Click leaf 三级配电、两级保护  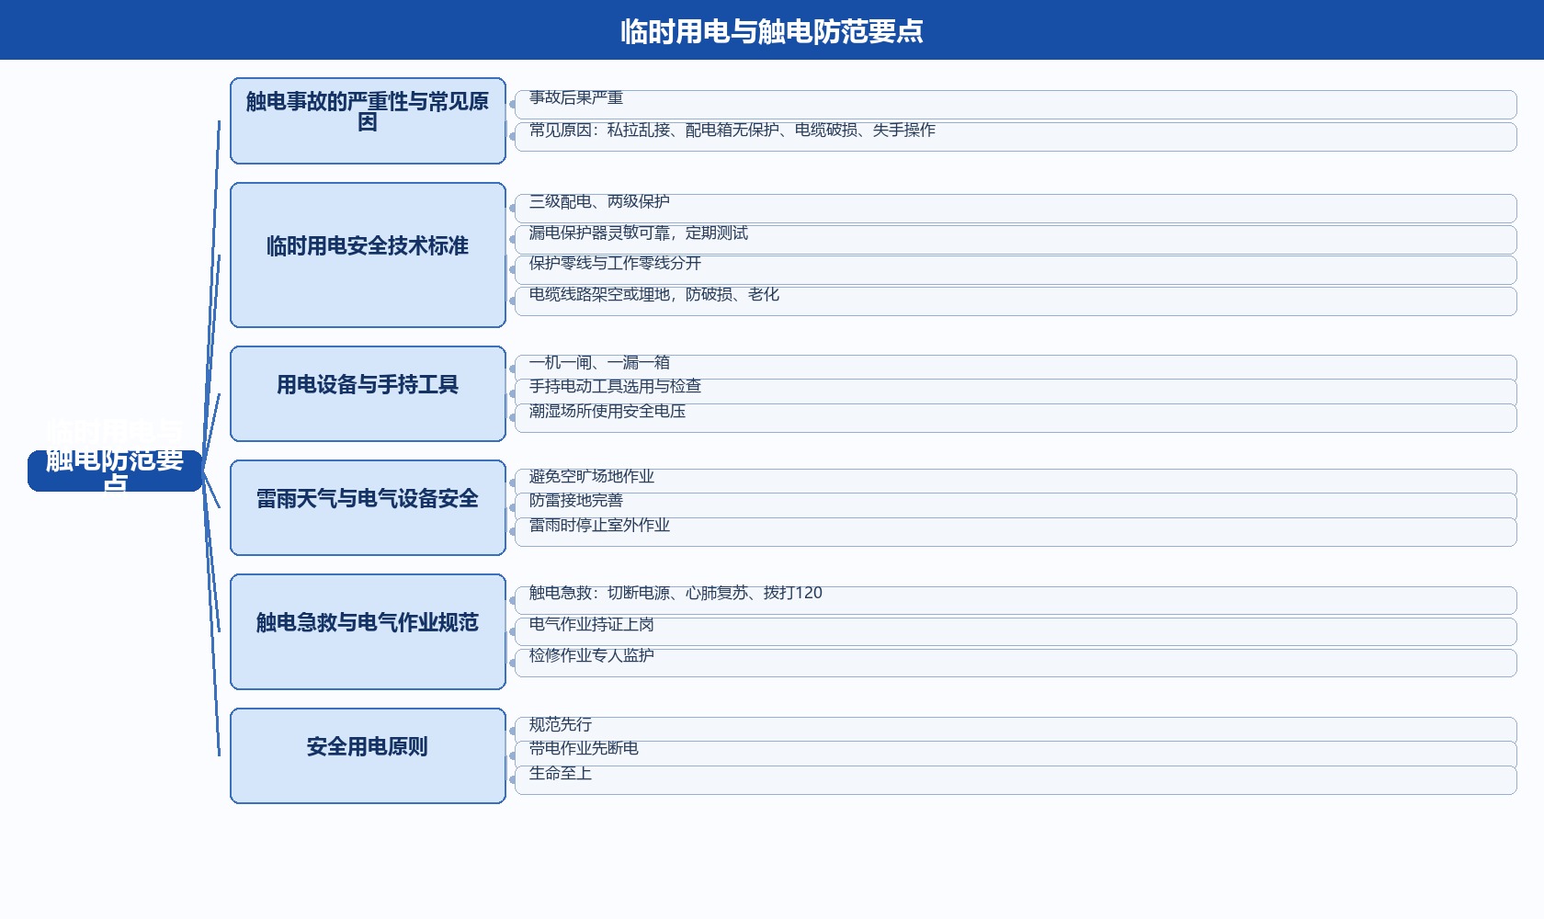pos(1016,209)
